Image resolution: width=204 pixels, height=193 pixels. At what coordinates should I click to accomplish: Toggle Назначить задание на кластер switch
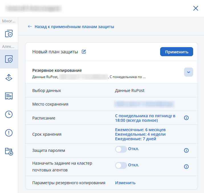(x=121, y=165)
